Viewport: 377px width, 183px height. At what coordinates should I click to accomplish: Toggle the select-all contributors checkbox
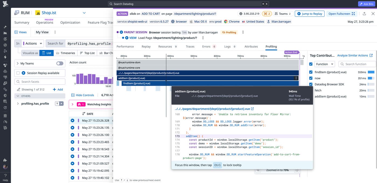(x=311, y=64)
